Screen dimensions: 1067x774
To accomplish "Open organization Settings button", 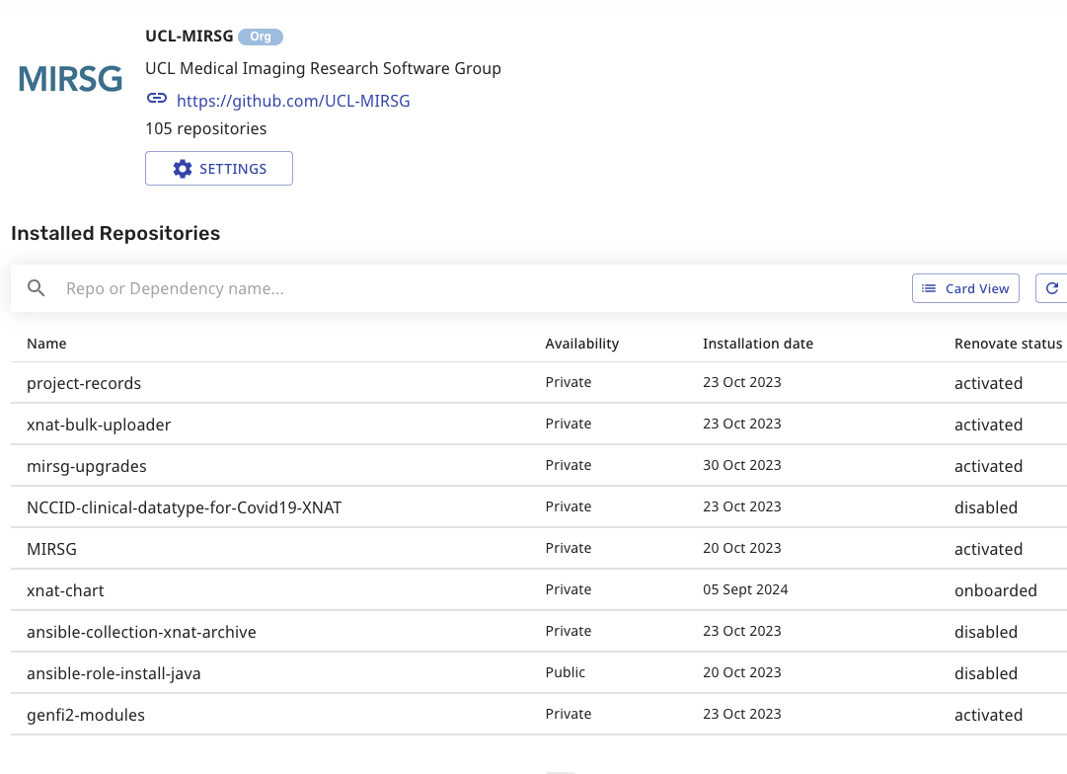I will 219,169.
